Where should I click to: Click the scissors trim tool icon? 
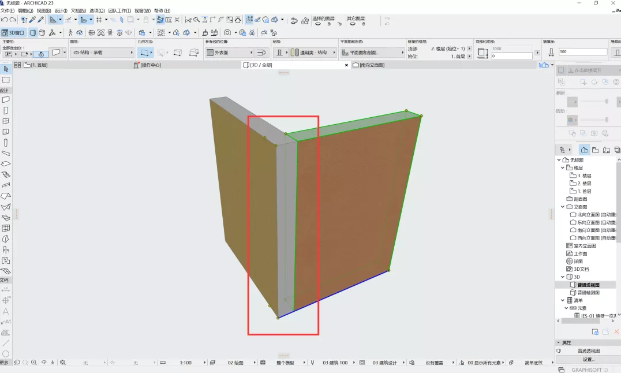(x=188, y=20)
